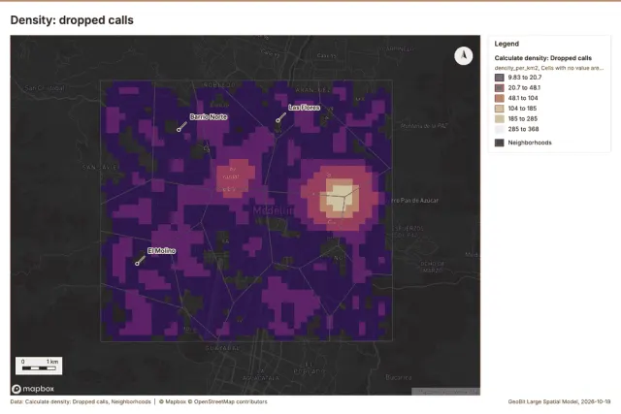Open the © Mapbox attribution link
This screenshot has width=621, height=414.
click(173, 401)
